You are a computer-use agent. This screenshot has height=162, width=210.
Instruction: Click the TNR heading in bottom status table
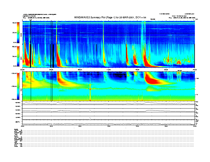[15, 142]
